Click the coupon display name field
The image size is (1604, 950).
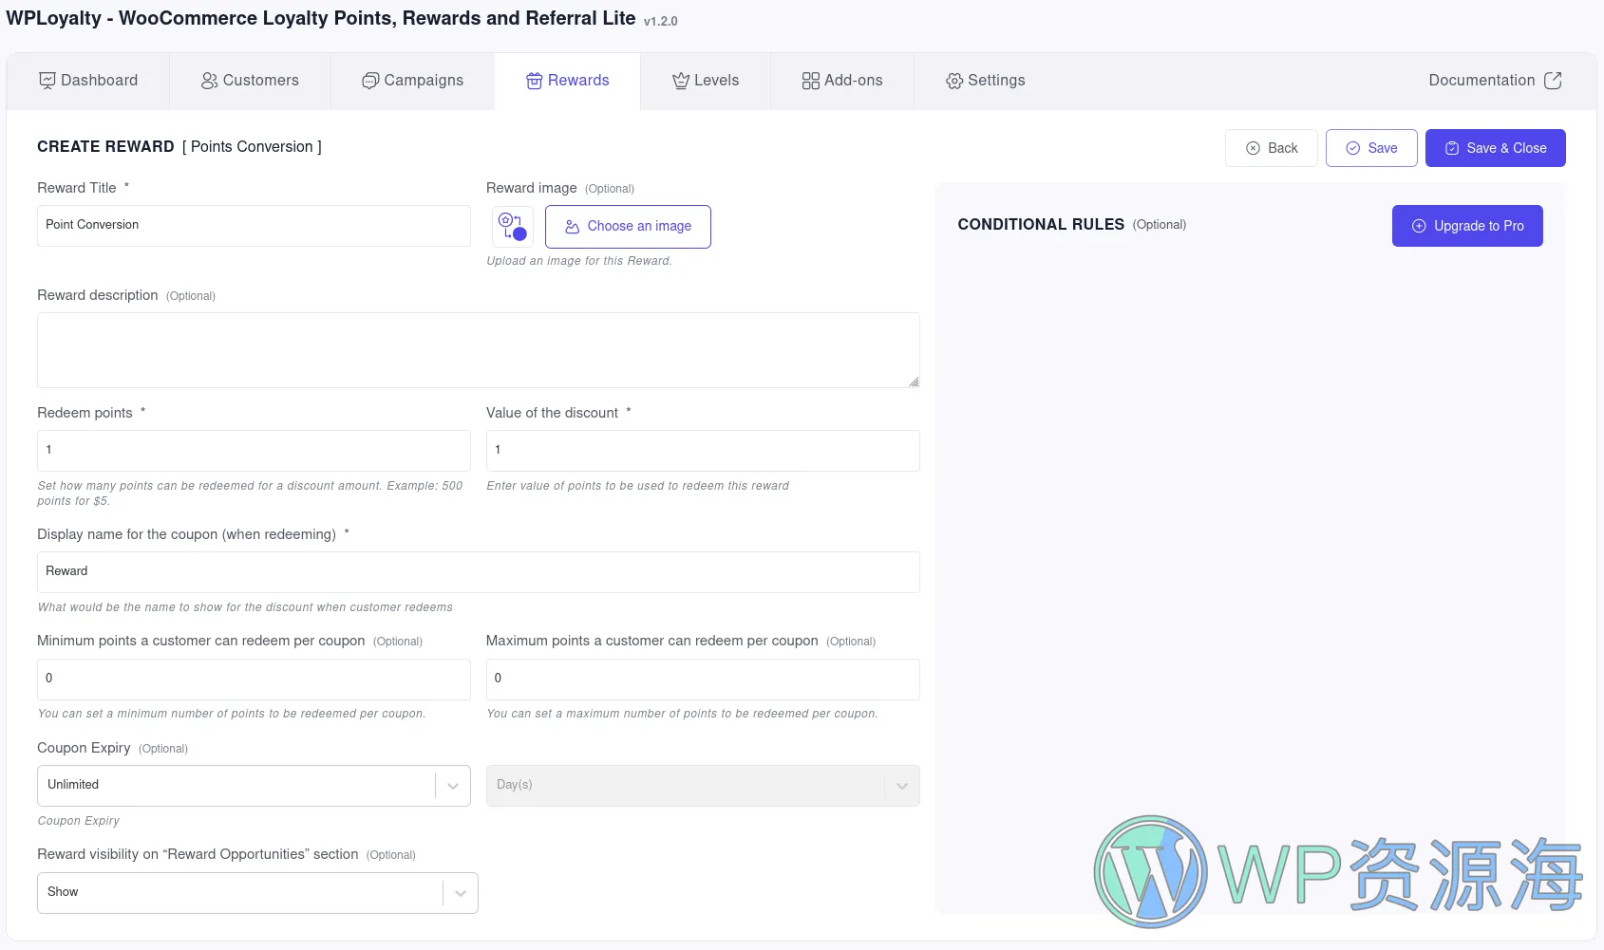[479, 572]
